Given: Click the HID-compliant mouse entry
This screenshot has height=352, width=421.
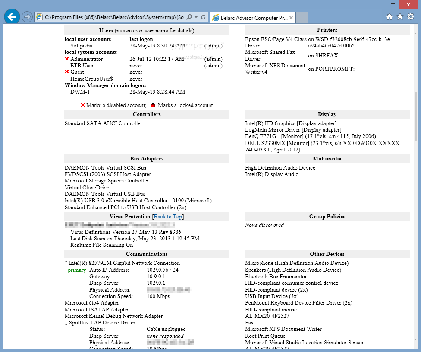Looking at the screenshot, I should tap(271, 310).
